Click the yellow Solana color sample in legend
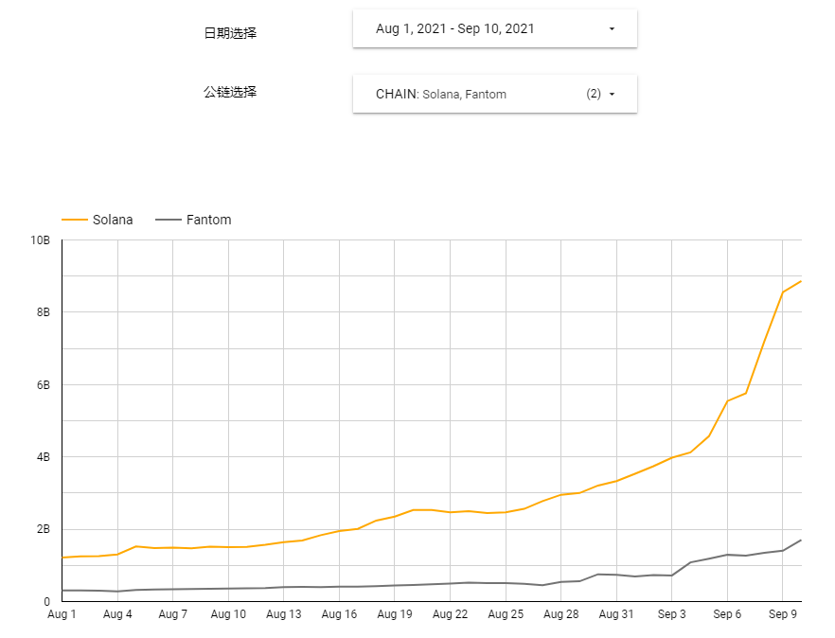This screenshot has width=835, height=638. (x=73, y=220)
